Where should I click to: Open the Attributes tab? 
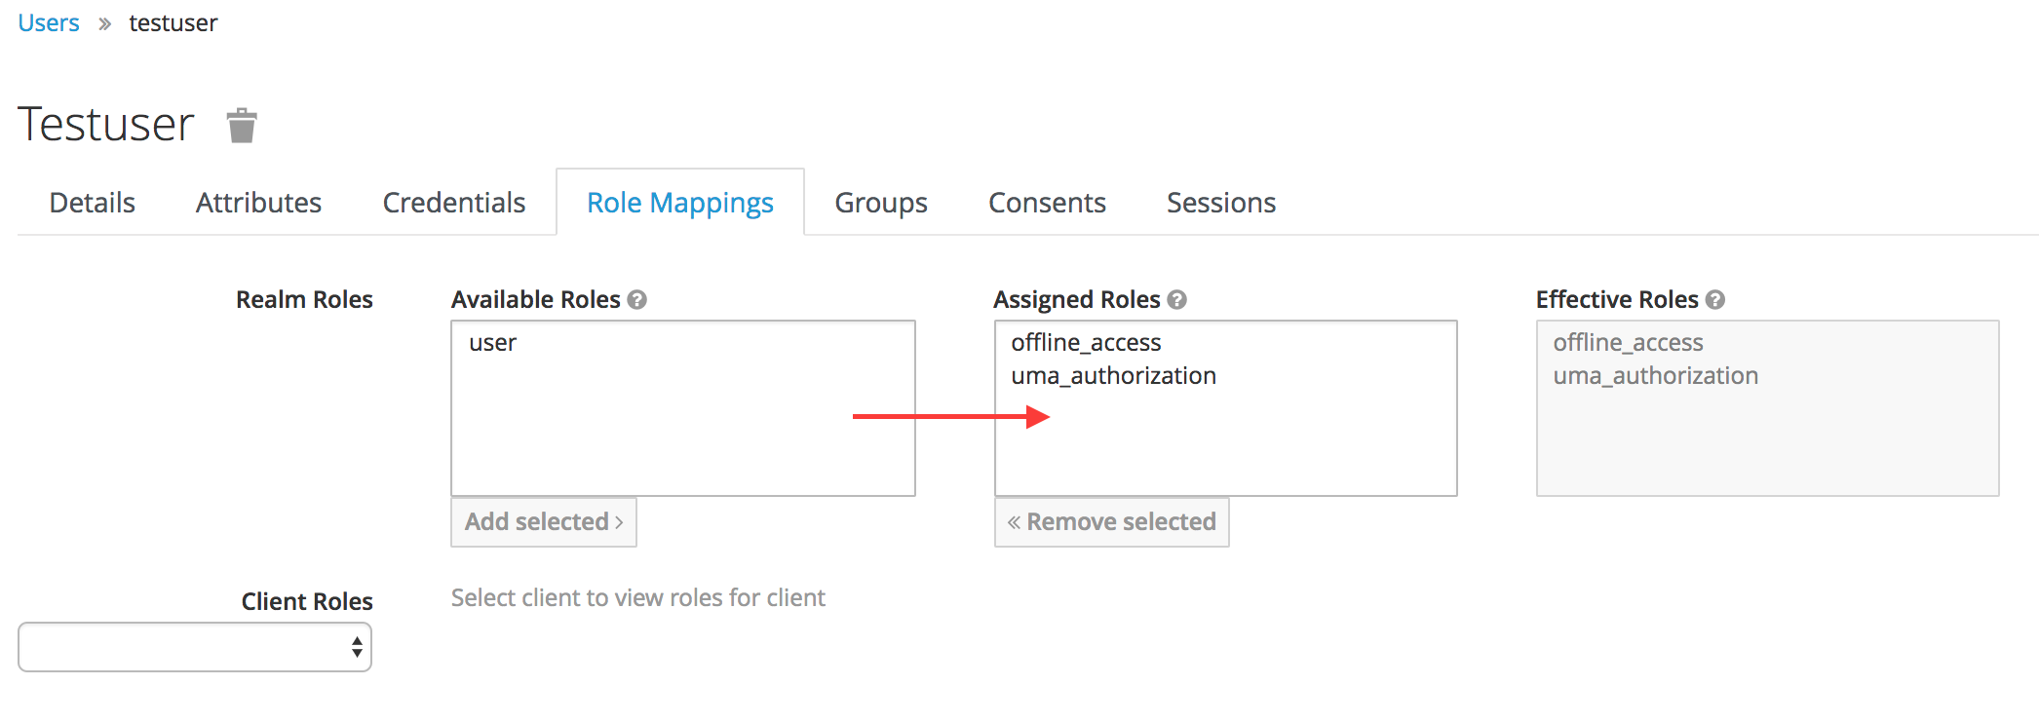point(258,203)
